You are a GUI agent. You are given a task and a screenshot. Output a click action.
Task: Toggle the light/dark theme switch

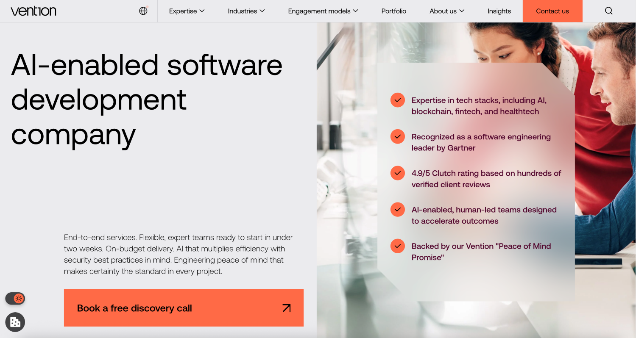pyautogui.click(x=15, y=299)
